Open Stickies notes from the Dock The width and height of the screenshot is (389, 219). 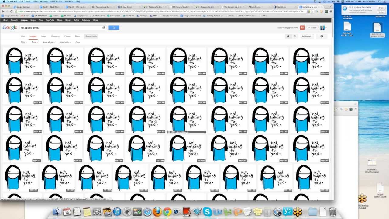pyautogui.click(x=258, y=212)
